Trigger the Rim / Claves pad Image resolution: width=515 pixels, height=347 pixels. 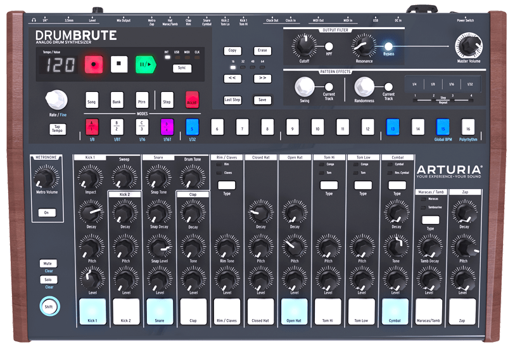(227, 311)
